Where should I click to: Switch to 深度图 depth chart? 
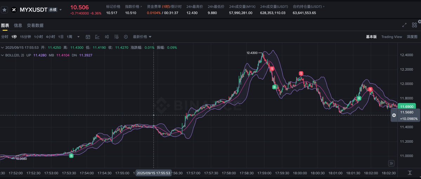412,37
